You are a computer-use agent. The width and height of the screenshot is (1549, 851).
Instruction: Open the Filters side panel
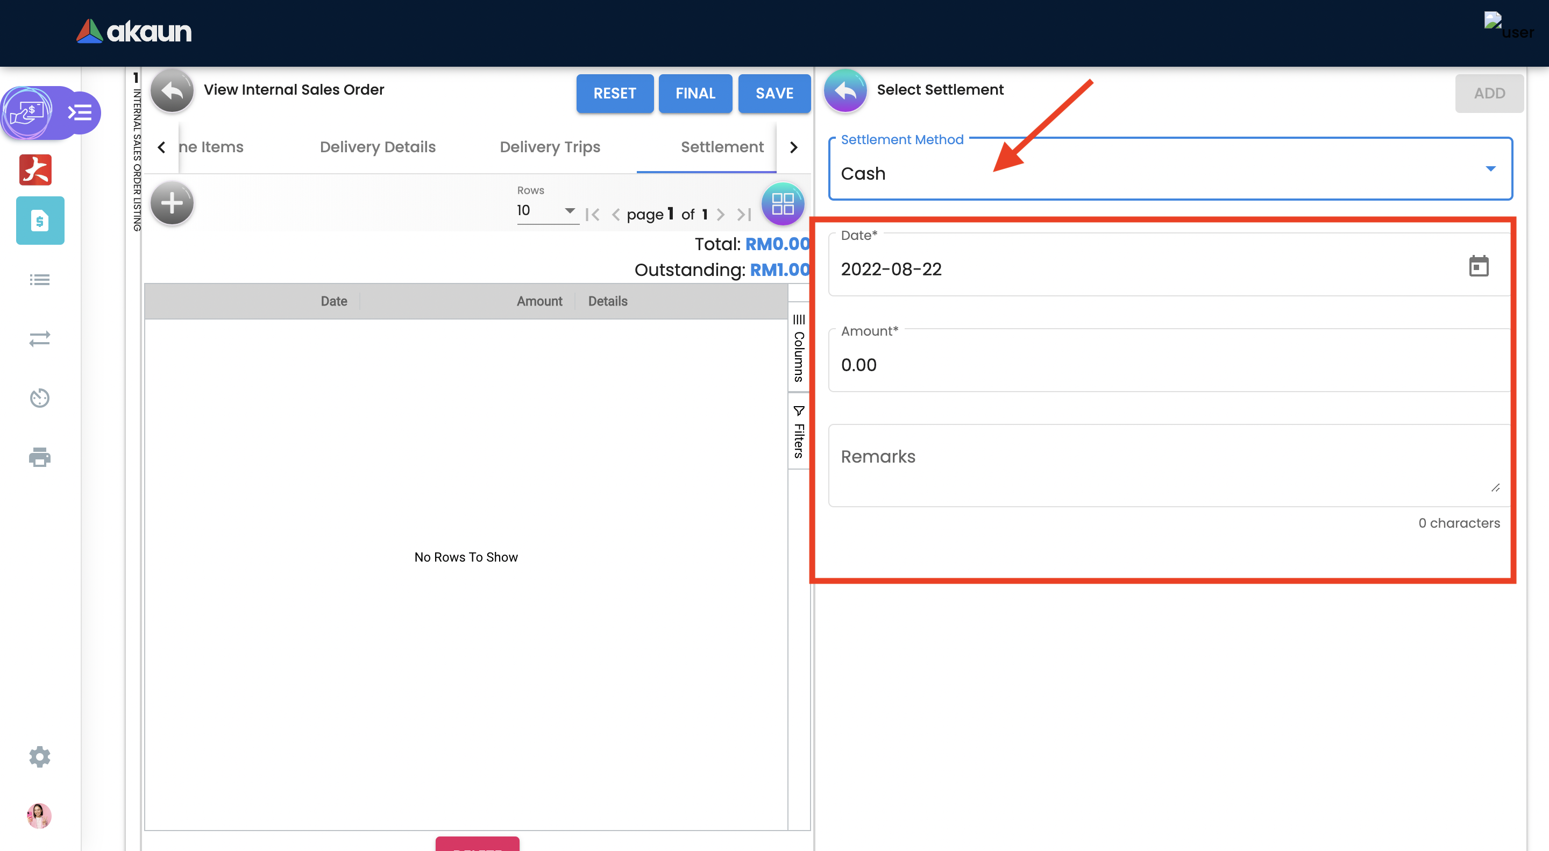pos(799,432)
